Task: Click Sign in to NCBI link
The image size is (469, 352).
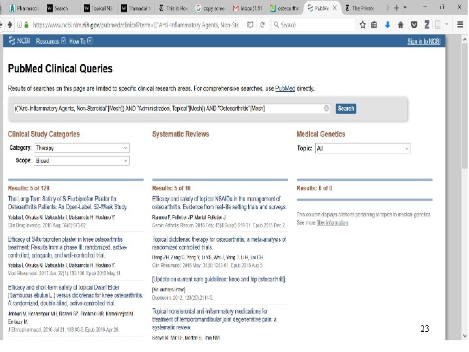Action: point(423,41)
